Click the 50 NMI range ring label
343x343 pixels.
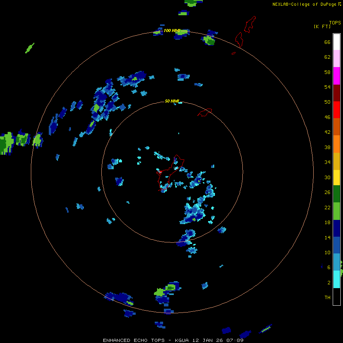click(x=172, y=101)
